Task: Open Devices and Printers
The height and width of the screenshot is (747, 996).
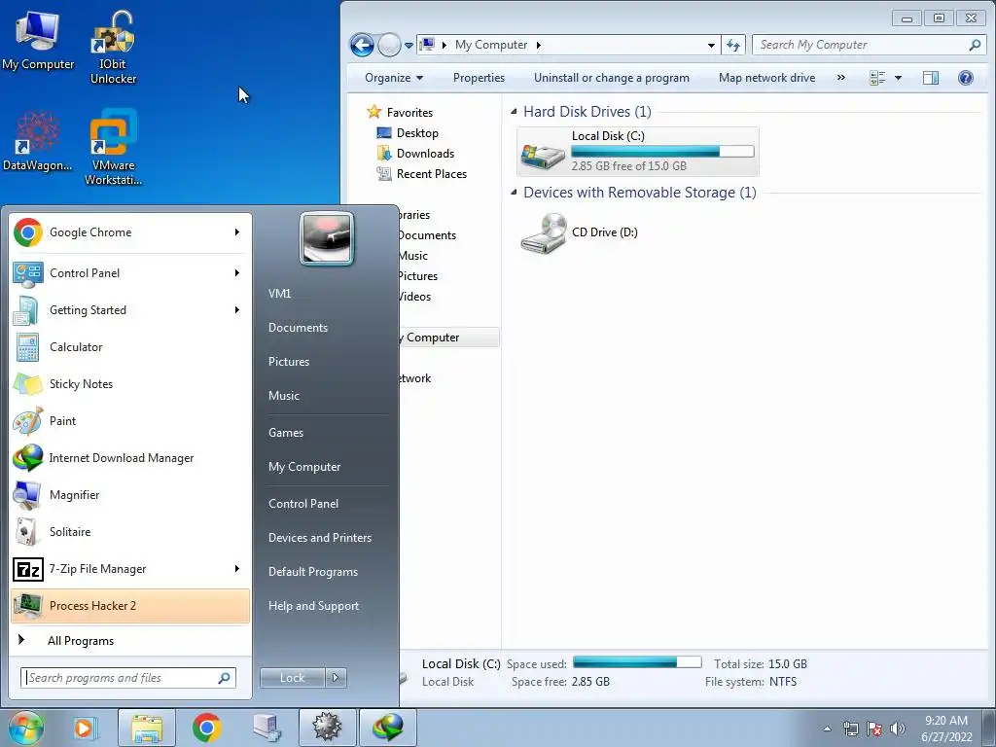Action: click(319, 538)
